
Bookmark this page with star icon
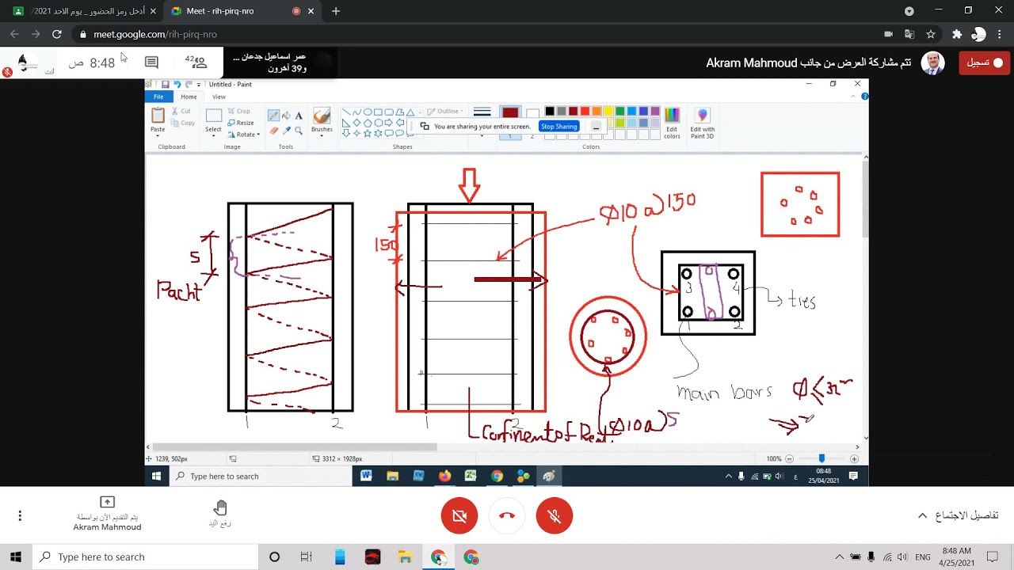pyautogui.click(x=931, y=34)
